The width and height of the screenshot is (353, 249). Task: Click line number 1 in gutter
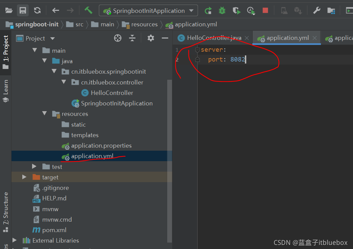(177, 50)
